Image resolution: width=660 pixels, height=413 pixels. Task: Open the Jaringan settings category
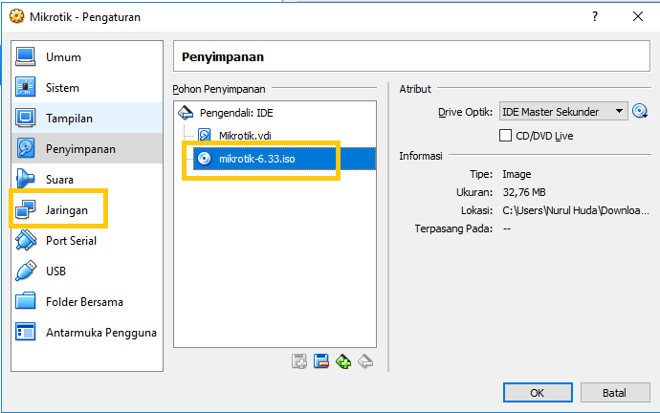pos(87,210)
